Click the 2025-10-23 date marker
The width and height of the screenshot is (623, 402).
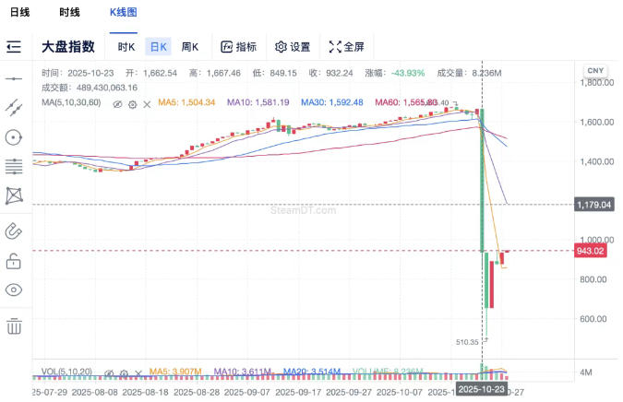[x=482, y=389]
